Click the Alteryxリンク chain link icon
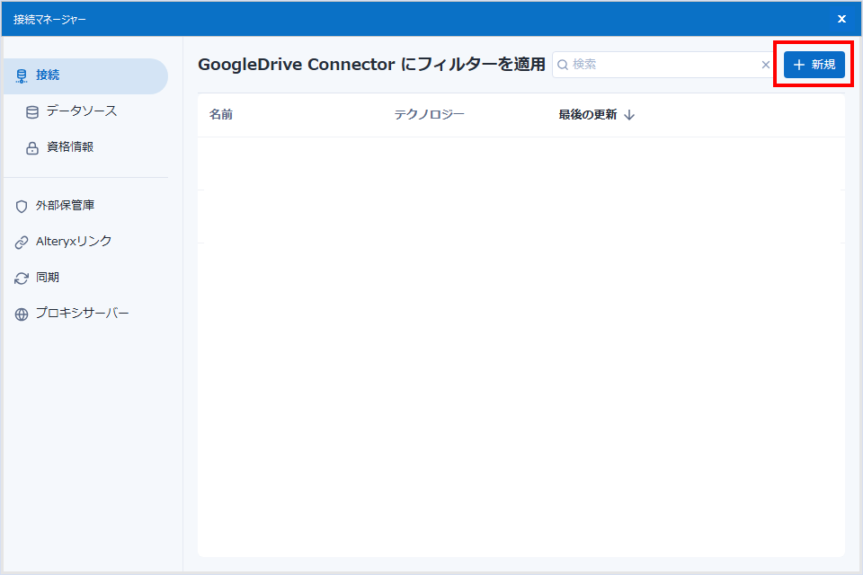The image size is (863, 575). point(22,243)
